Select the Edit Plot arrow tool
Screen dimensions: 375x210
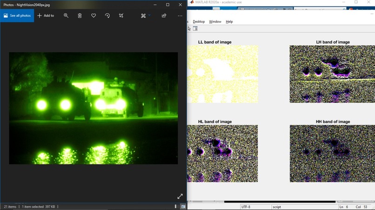pos(189,29)
